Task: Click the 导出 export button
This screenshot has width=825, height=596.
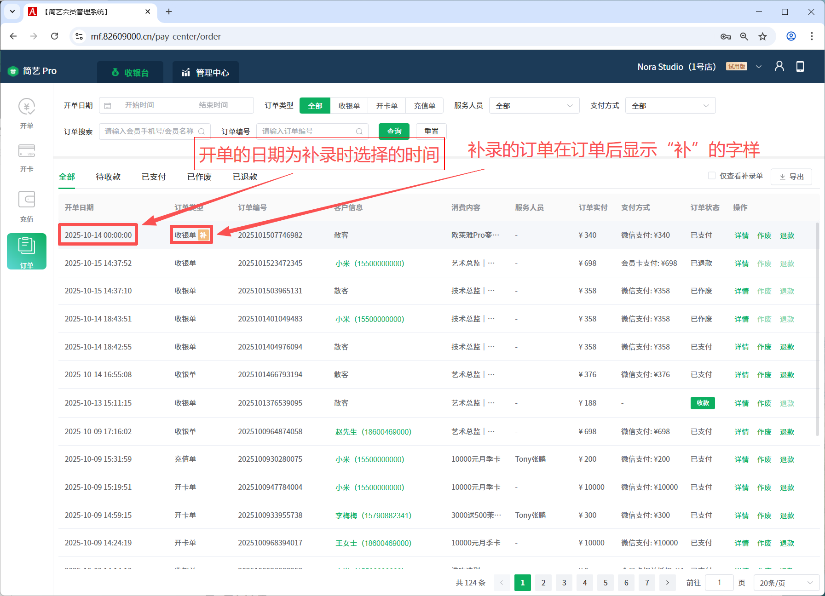Action: [x=791, y=177]
